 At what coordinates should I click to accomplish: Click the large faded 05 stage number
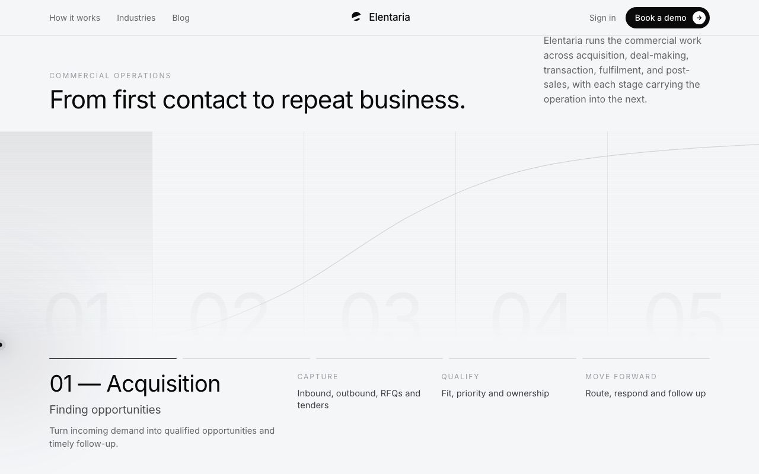click(x=684, y=314)
